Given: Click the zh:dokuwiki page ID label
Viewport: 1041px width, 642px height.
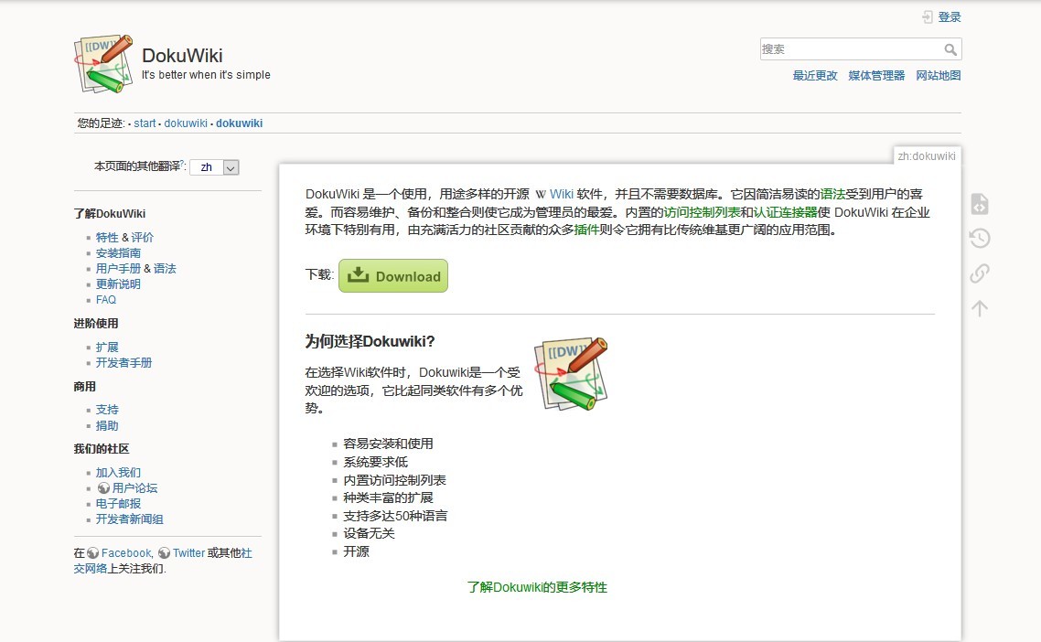Looking at the screenshot, I should click(x=926, y=156).
